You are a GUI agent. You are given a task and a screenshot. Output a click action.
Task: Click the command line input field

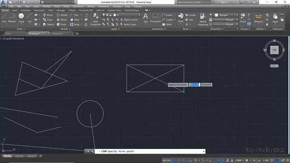[150, 151]
